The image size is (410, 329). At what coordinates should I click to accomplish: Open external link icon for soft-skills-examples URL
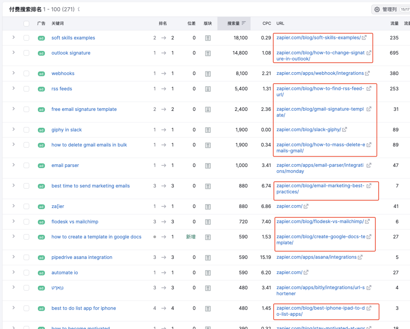(364, 38)
